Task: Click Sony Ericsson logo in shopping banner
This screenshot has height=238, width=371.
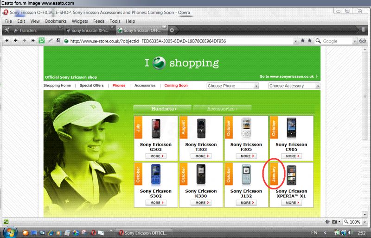Action: tap(159, 63)
